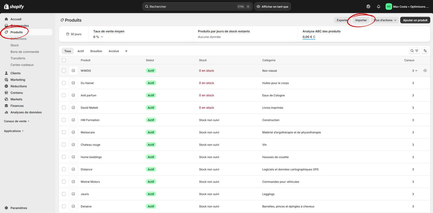Tick the checkbox for Anti parfum
Viewport: 433px width, 213px height.
[x=64, y=95]
